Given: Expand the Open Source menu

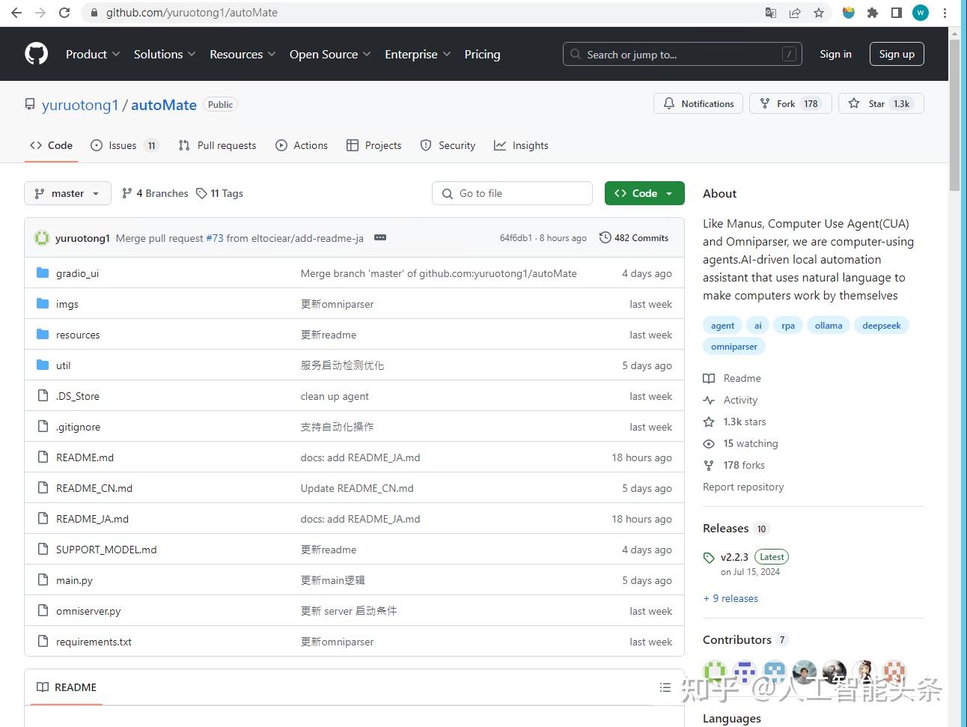Looking at the screenshot, I should [x=330, y=54].
